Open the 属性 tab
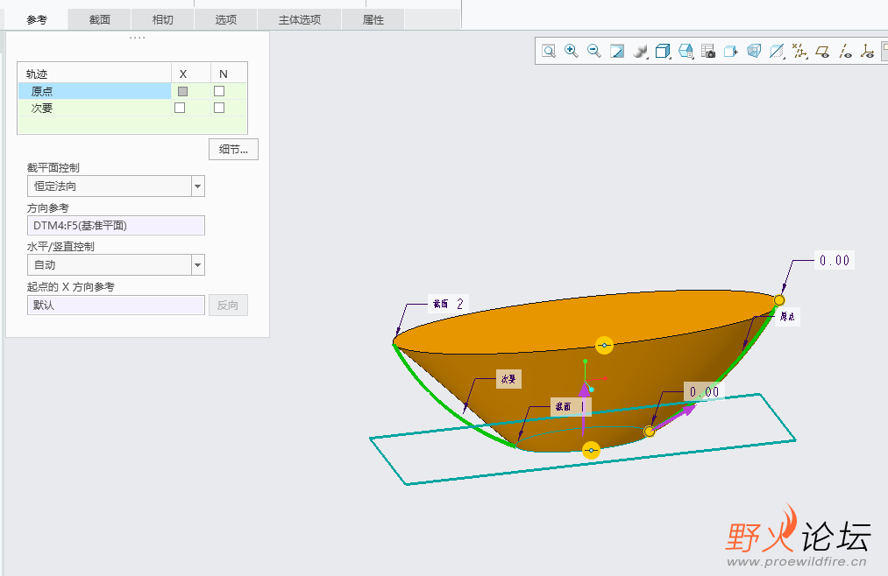This screenshot has height=576, width=888. coord(373,19)
